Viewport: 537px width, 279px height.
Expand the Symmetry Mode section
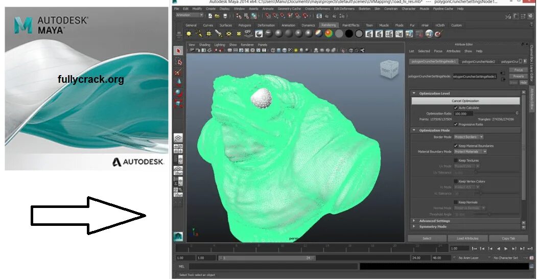(414, 226)
